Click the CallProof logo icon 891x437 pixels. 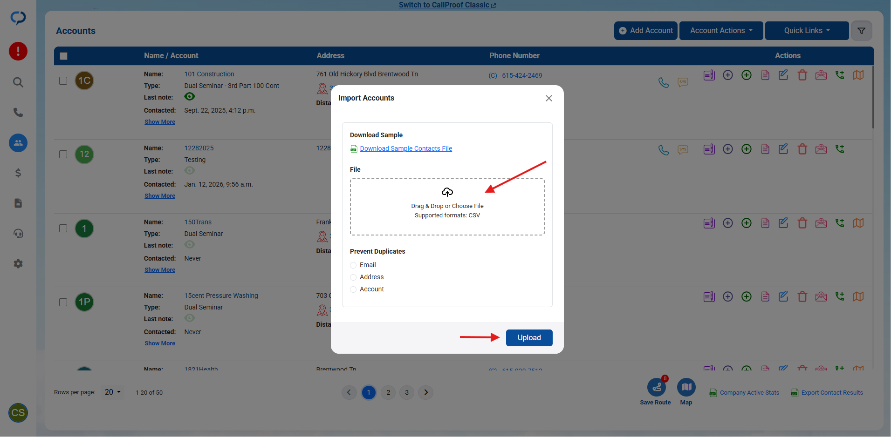(x=18, y=18)
